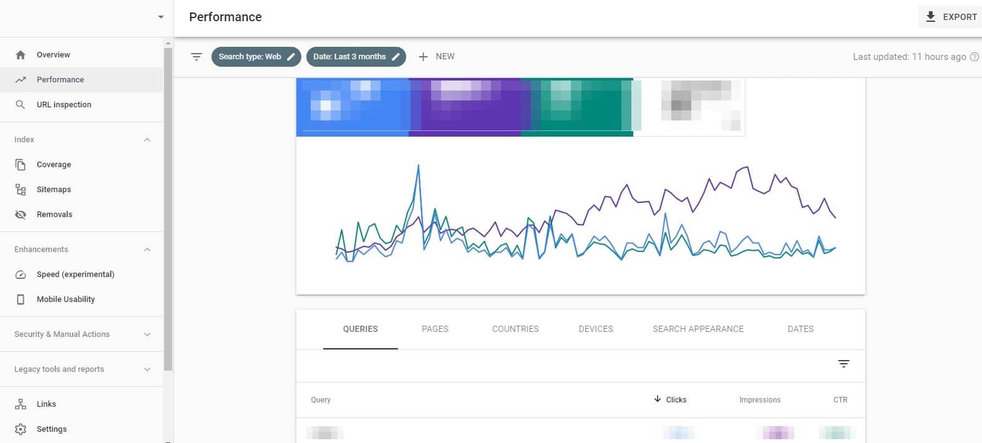Click the Coverage pages icon
Image resolution: width=982 pixels, height=443 pixels.
tap(21, 165)
